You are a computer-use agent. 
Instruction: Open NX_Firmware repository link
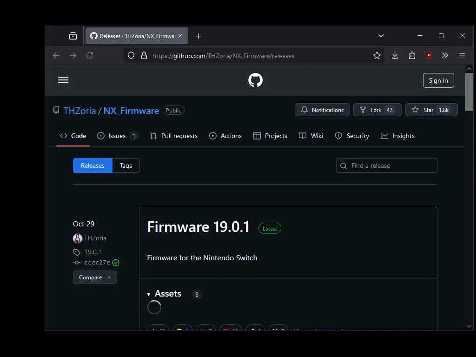tap(131, 111)
